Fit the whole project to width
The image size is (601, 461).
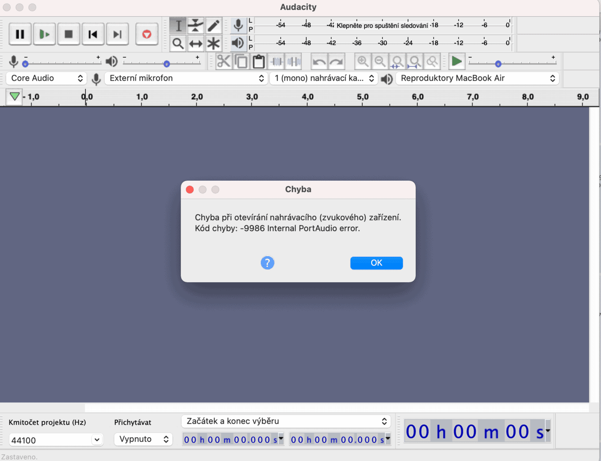click(x=415, y=61)
